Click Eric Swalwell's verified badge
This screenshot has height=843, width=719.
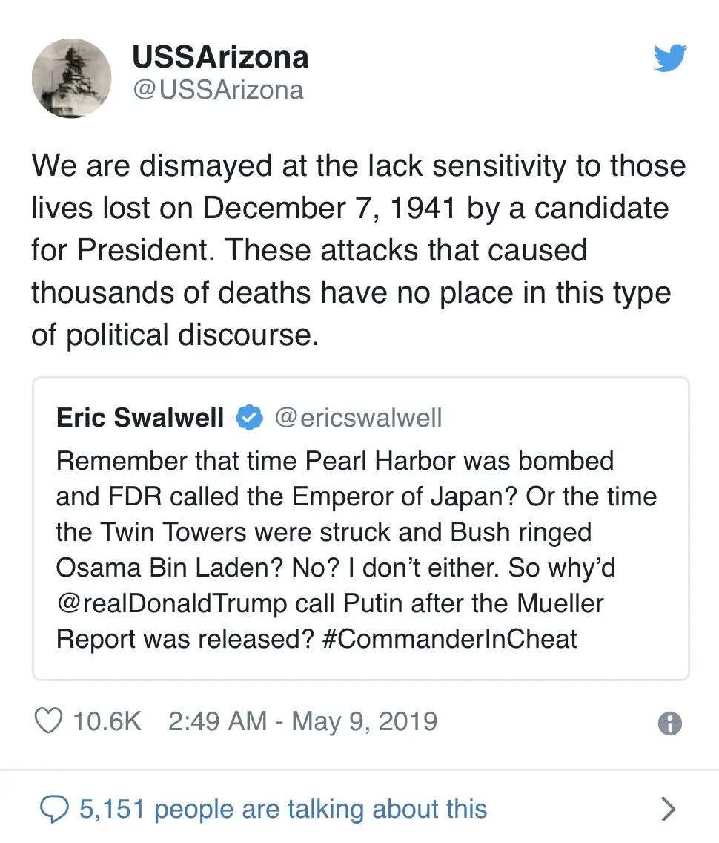click(x=249, y=419)
